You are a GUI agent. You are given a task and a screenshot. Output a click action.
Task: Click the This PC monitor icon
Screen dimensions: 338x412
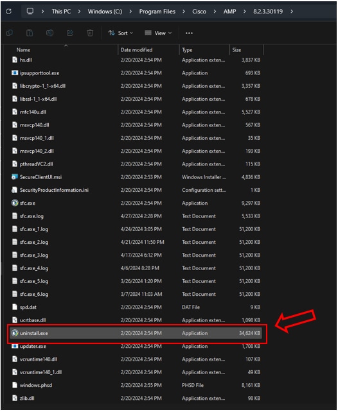tap(30, 12)
